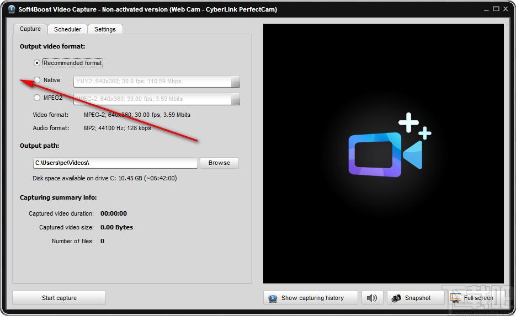The image size is (516, 316).
Task: Close the Video Capture window
Action: tap(506, 9)
